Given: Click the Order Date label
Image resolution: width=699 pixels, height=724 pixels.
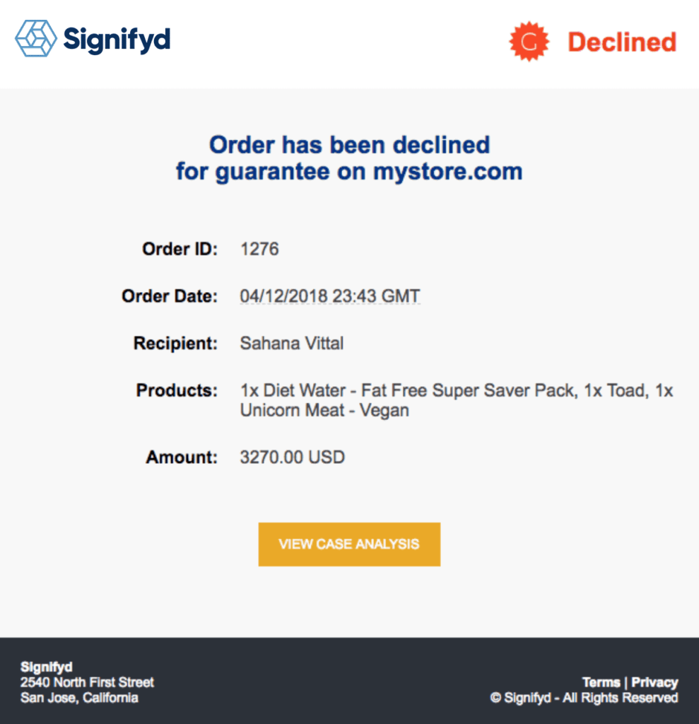Looking at the screenshot, I should 170,296.
